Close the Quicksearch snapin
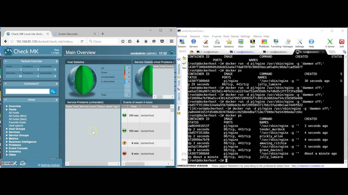This screenshot has width=348, height=195. point(57,84)
